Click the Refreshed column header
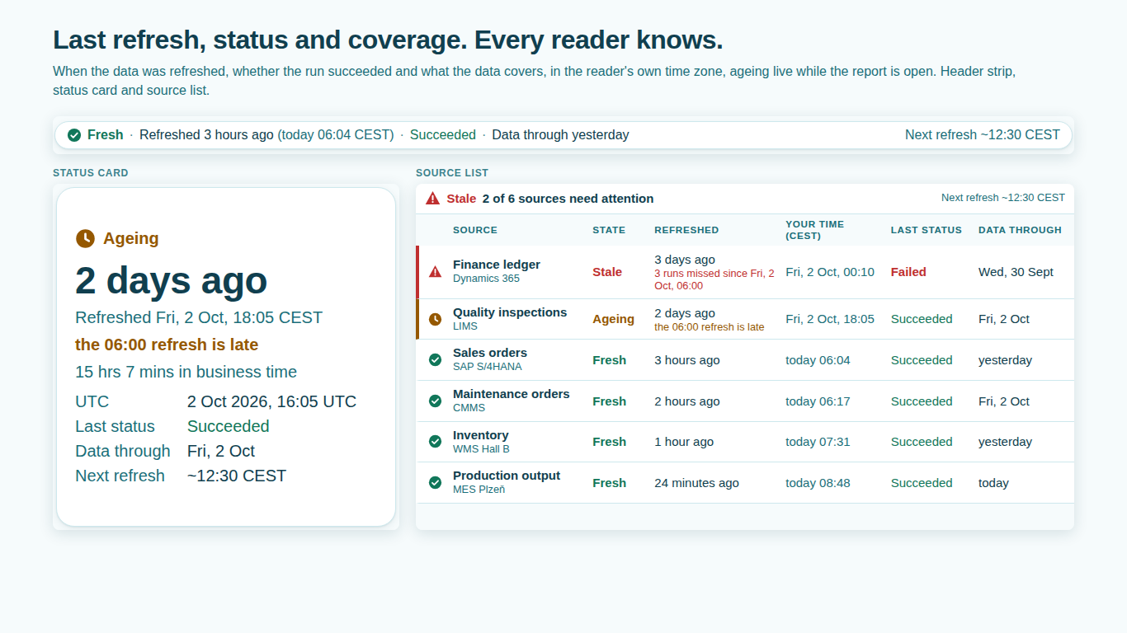 (686, 230)
